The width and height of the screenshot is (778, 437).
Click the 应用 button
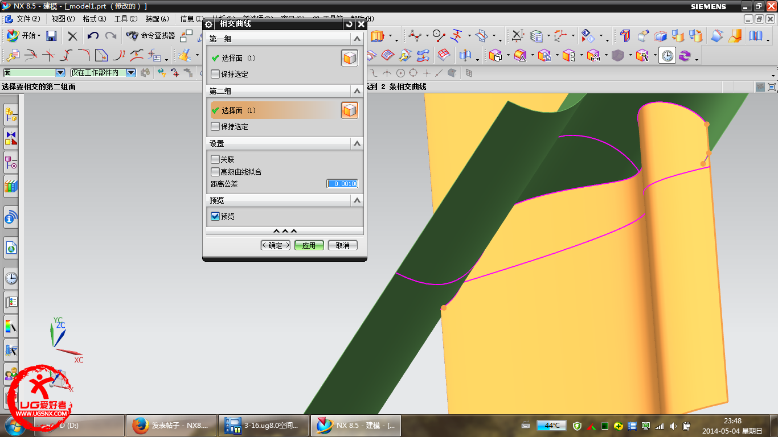309,245
